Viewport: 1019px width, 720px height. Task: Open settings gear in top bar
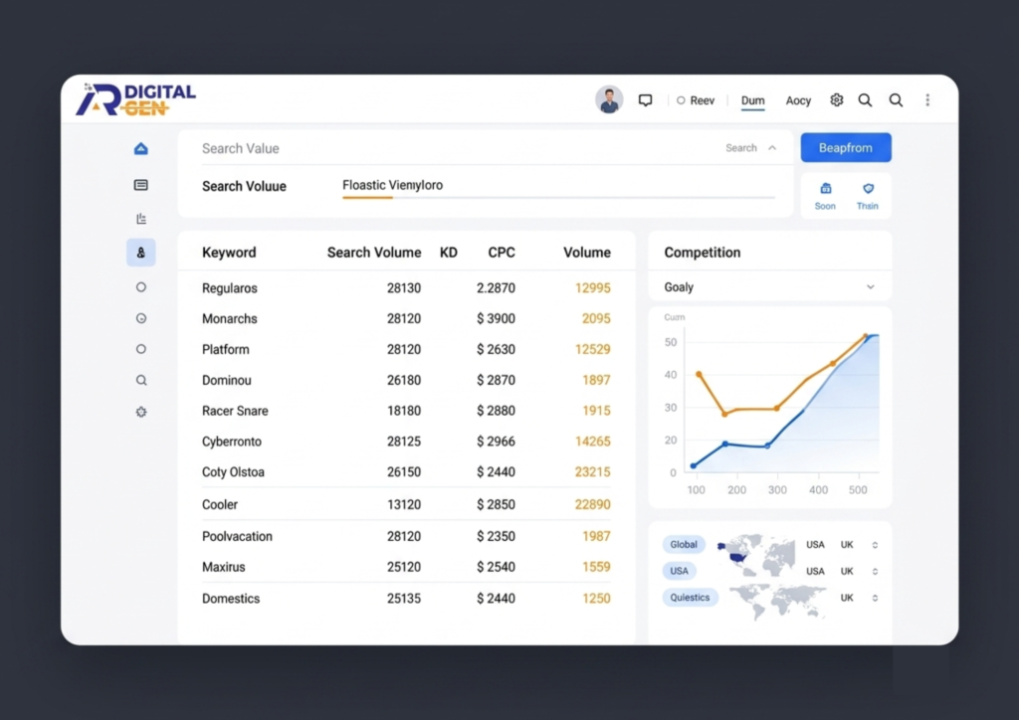(836, 100)
